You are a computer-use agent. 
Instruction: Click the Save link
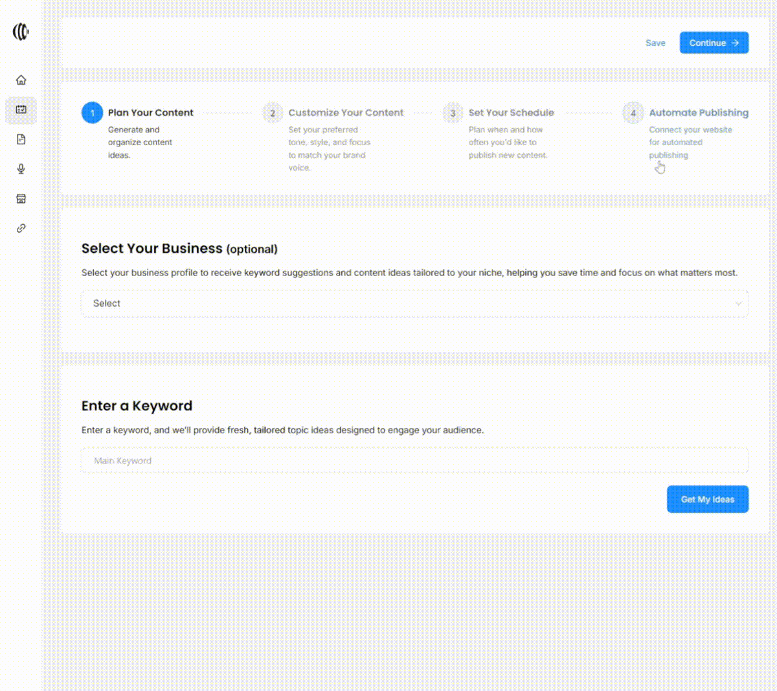click(x=655, y=43)
